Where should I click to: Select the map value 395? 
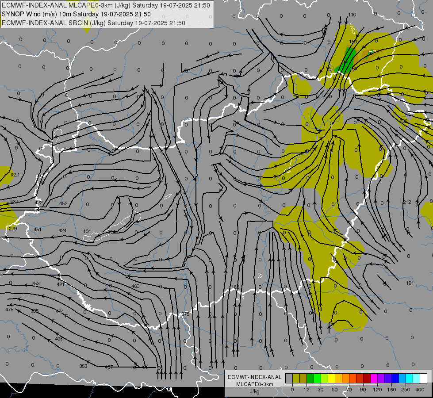[34, 311]
